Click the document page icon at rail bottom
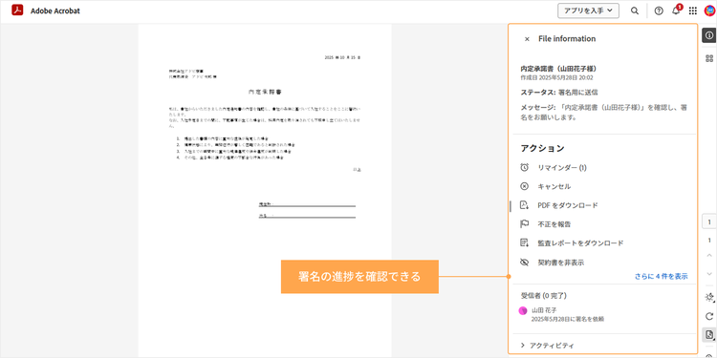The height and width of the screenshot is (358, 717). click(709, 335)
